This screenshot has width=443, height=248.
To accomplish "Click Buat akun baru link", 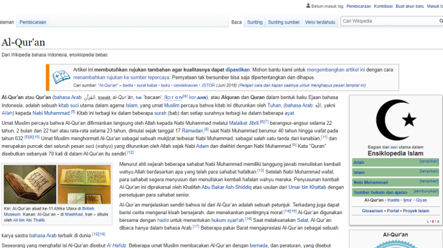I will point(410,7).
